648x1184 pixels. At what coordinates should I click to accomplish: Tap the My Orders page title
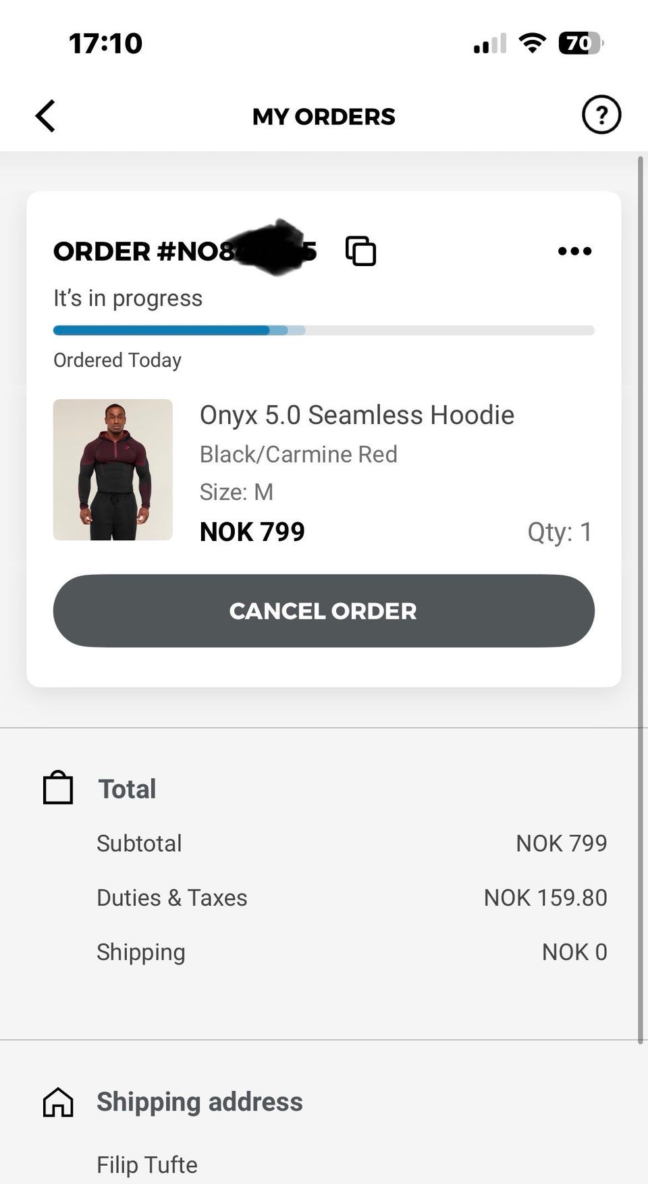(323, 116)
